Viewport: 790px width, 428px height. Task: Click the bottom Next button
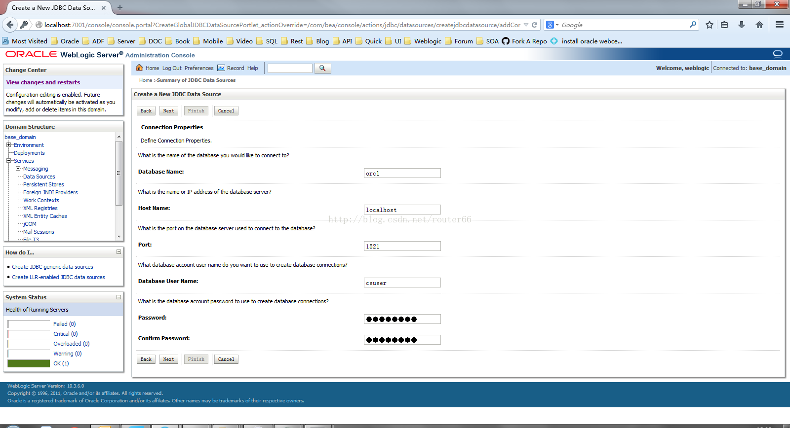[x=168, y=359]
